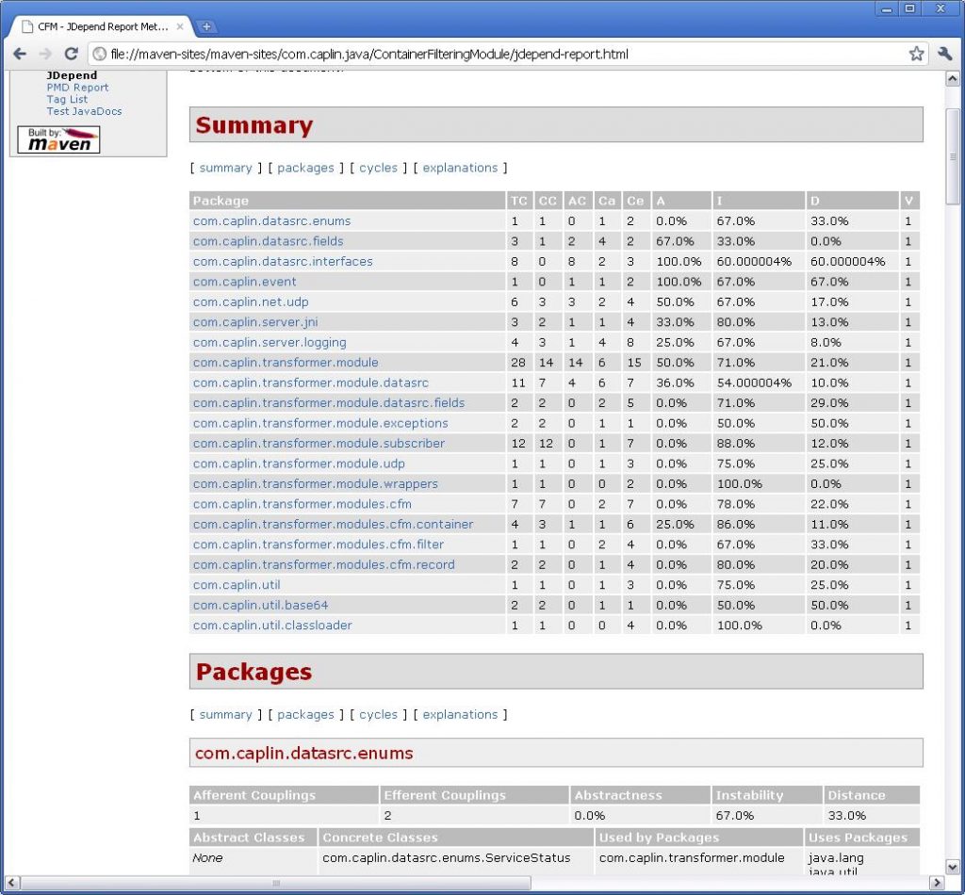The width and height of the screenshot is (965, 895).
Task: Open com.caplin.transformer.modules.cfm.container link
Action: pos(333,525)
